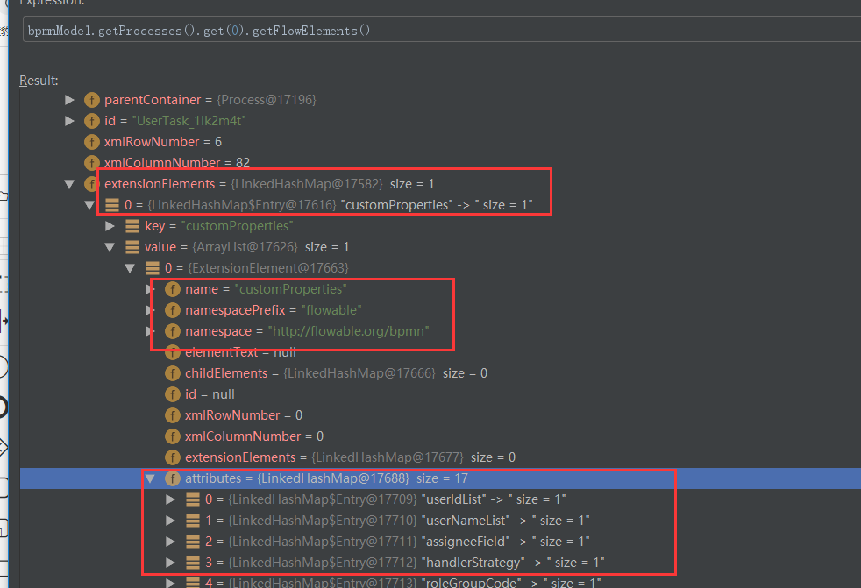Click the field icon next to parentContainer
The width and height of the screenshot is (861, 588).
point(92,99)
